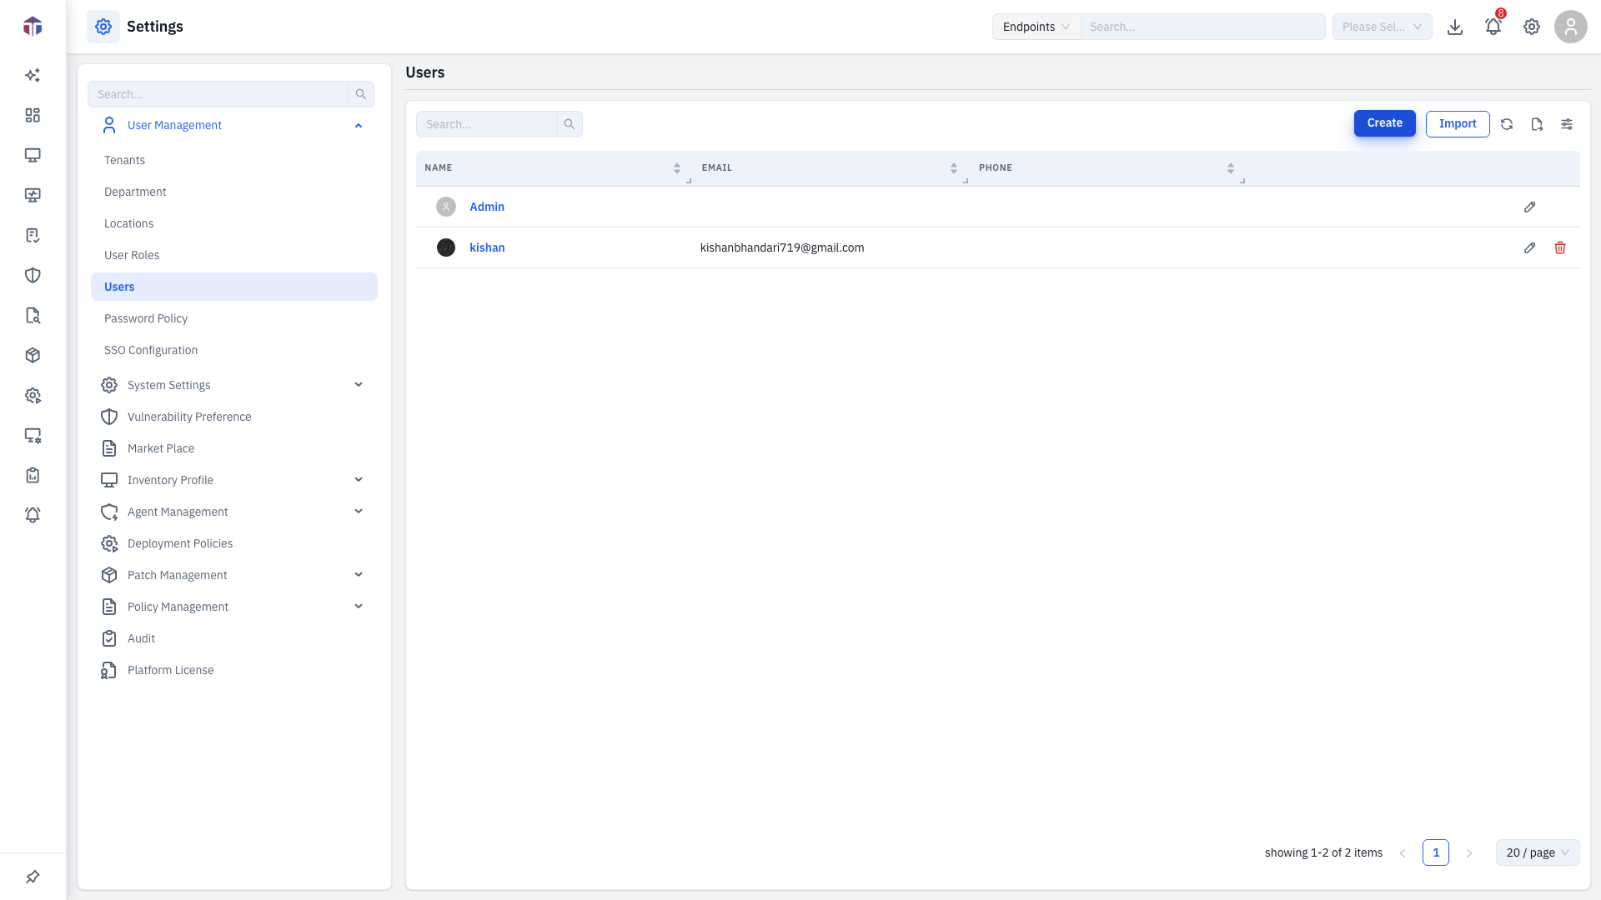
Task: Open the package cube icon in left rail
Action: 33,355
